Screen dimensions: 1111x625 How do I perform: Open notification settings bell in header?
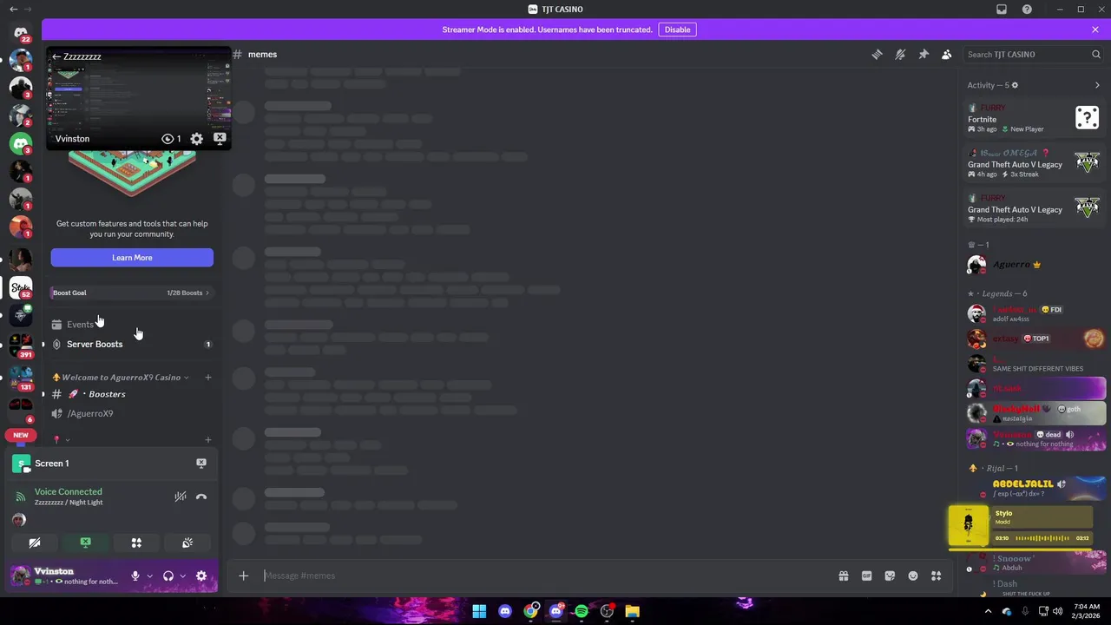[x=900, y=55]
